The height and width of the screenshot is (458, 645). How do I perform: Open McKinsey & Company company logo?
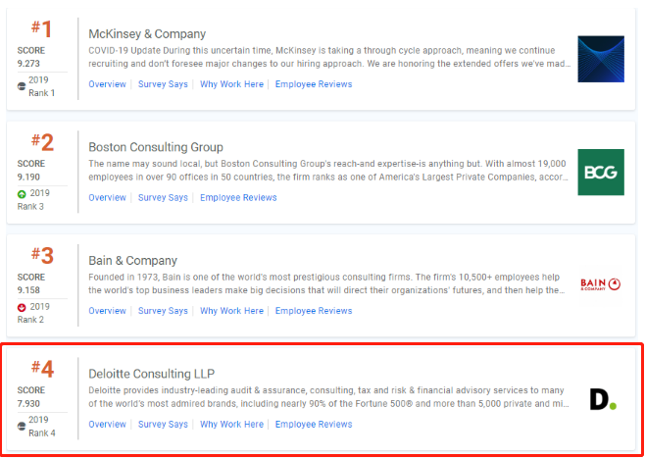tap(601, 59)
